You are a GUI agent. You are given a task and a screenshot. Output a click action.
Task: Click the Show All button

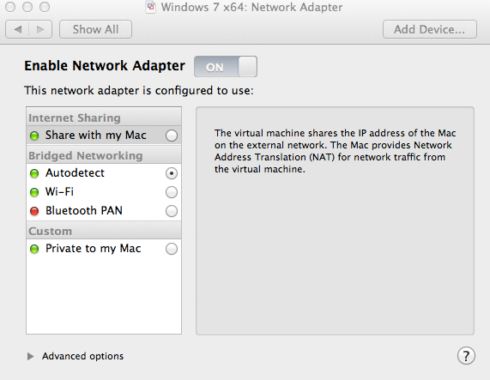[95, 29]
